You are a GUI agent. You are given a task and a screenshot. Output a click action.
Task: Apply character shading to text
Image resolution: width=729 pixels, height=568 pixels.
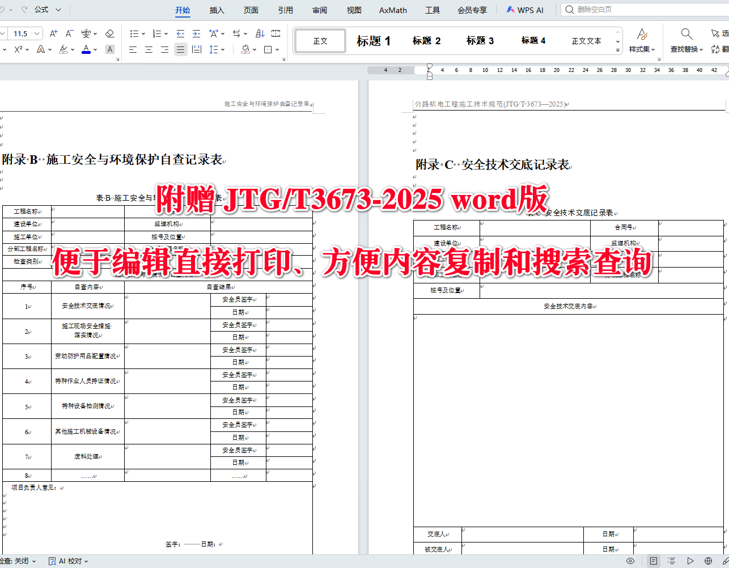click(x=109, y=49)
